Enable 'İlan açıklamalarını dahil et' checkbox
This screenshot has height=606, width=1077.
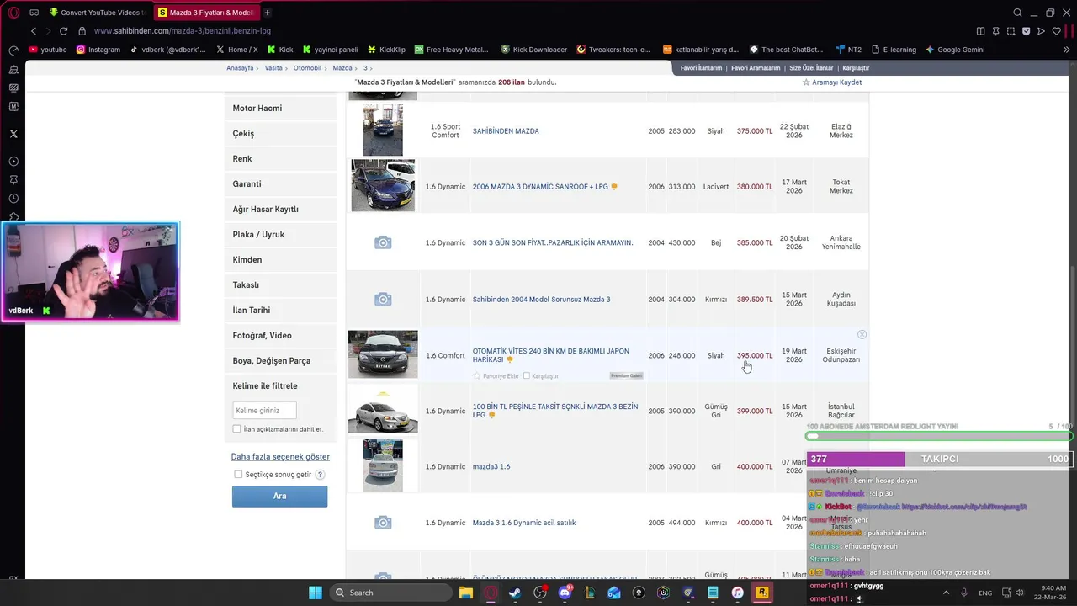coord(236,429)
